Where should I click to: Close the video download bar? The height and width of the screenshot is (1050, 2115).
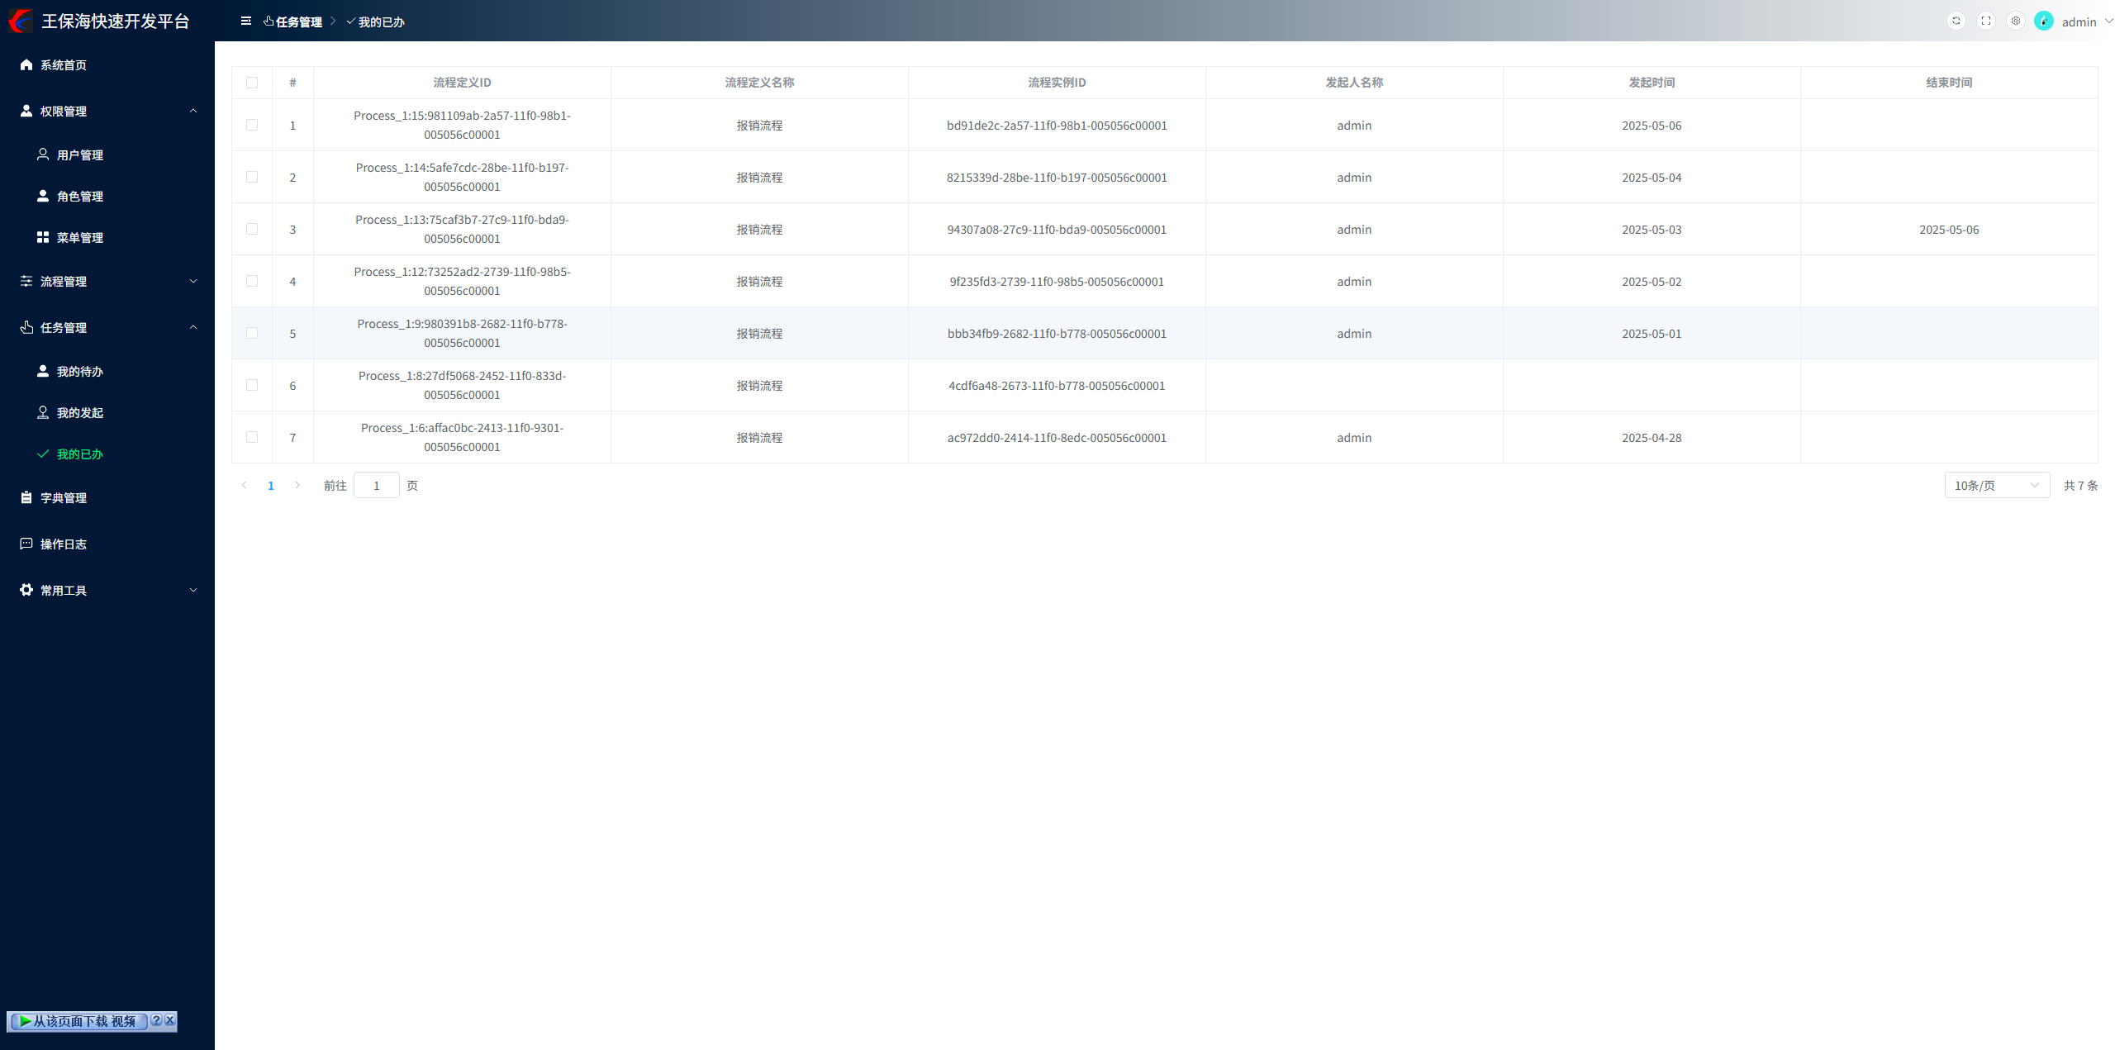[x=170, y=1020]
